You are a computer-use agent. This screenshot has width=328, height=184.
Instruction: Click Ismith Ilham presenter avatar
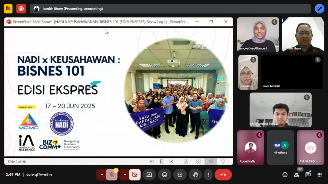coord(37,9)
